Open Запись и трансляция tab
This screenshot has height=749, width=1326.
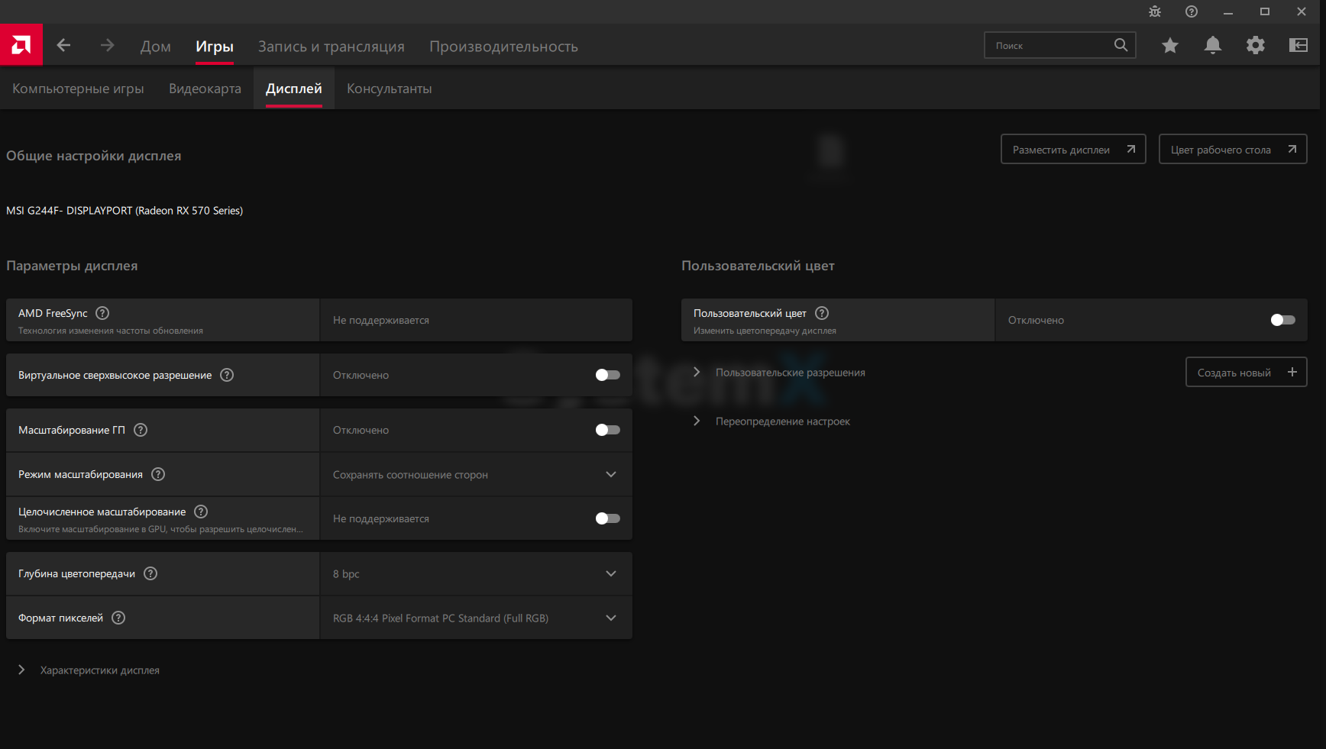coord(331,47)
